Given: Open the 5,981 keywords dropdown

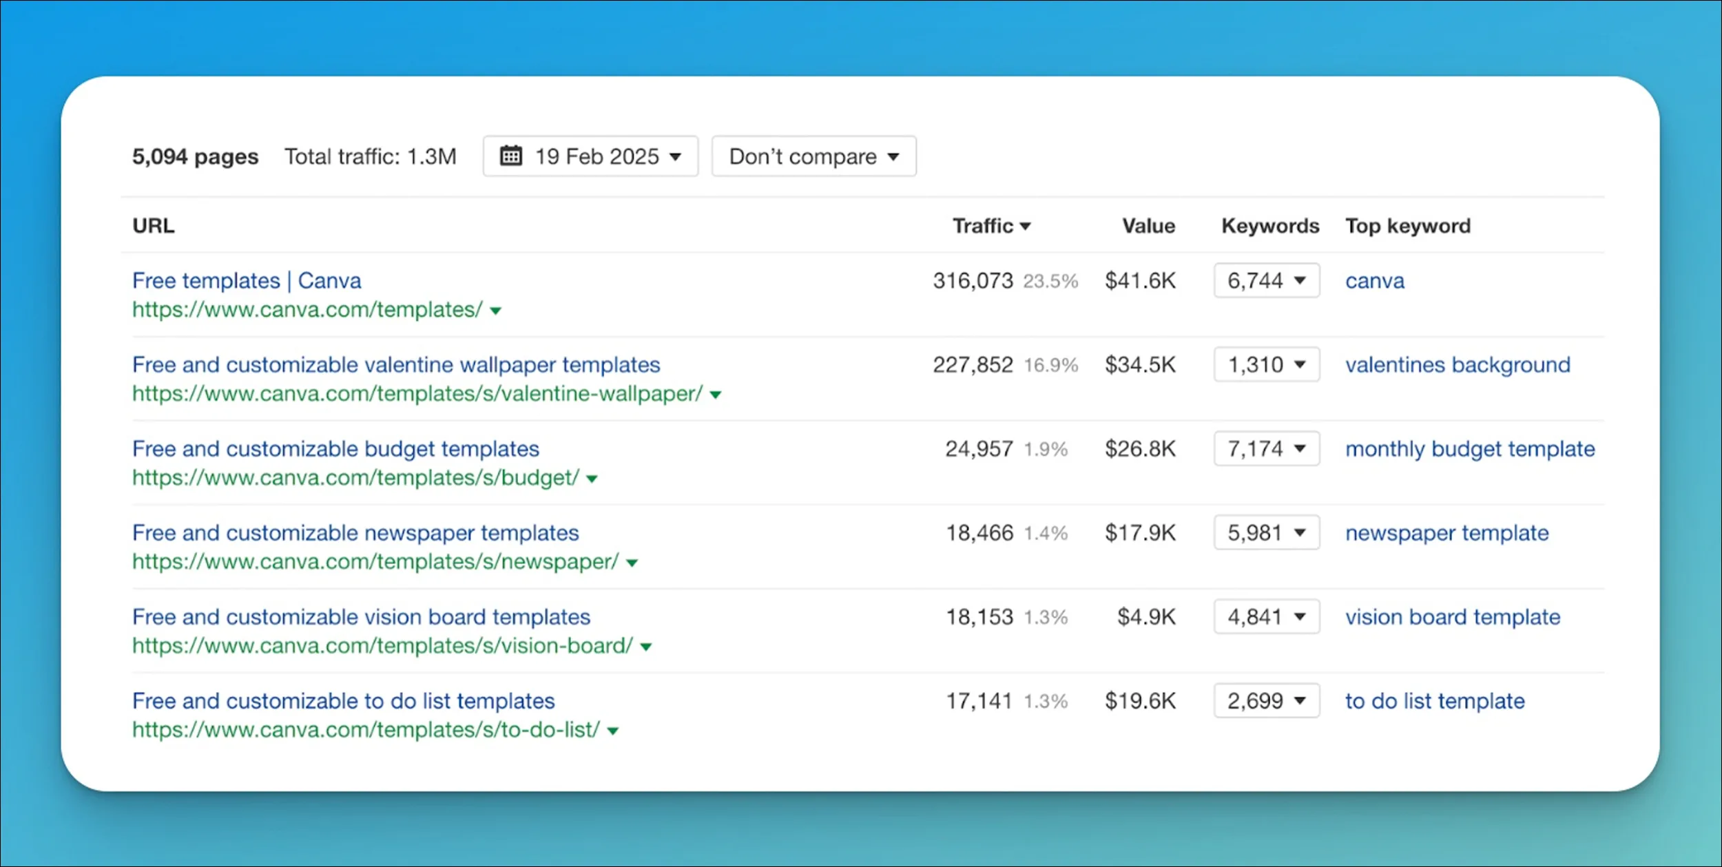Looking at the screenshot, I should coord(1267,532).
